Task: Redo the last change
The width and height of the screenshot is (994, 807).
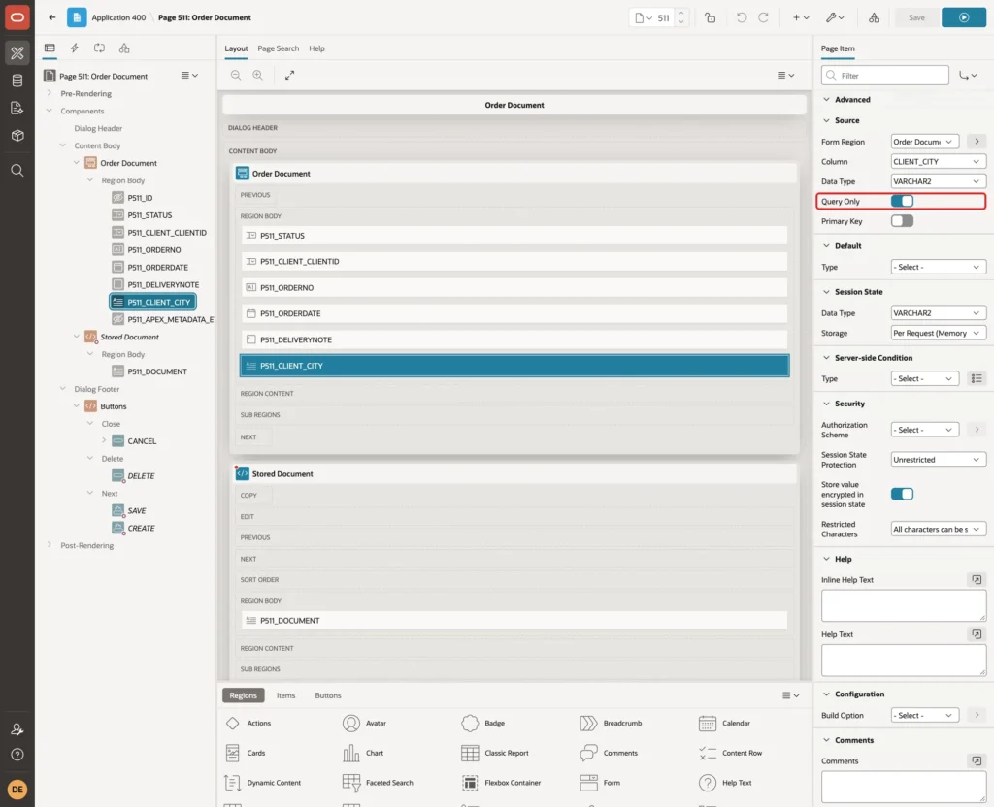Action: [x=763, y=17]
